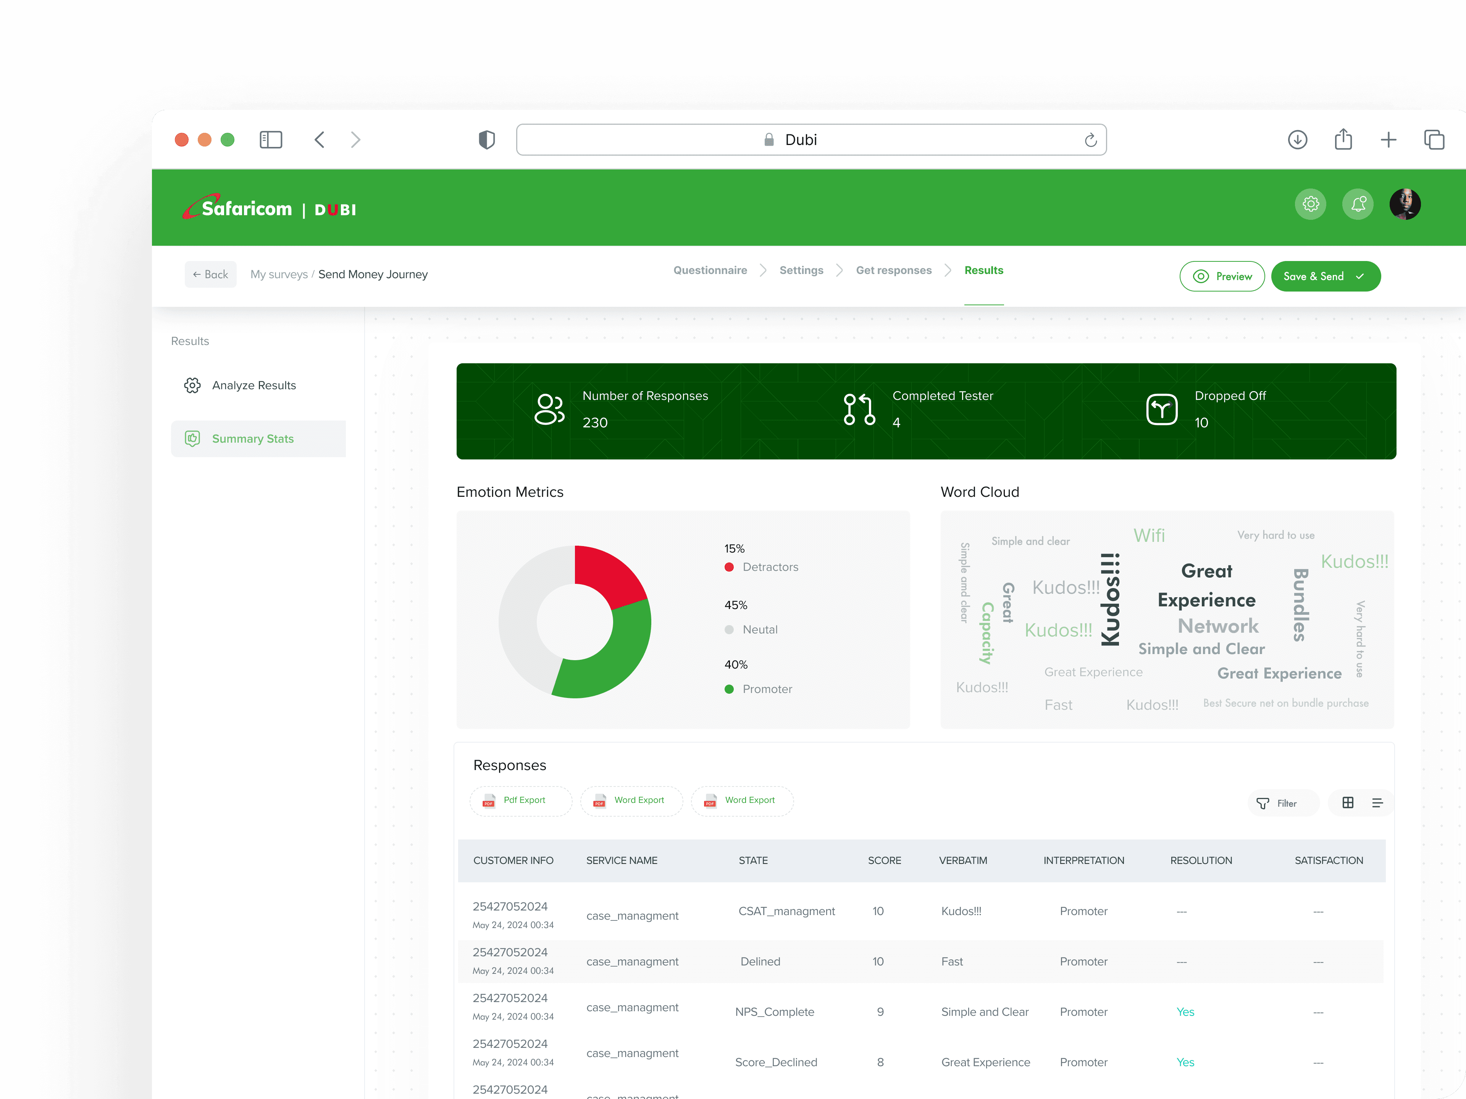Open the My surveys breadcrumb link
1466x1099 pixels.
click(278, 274)
